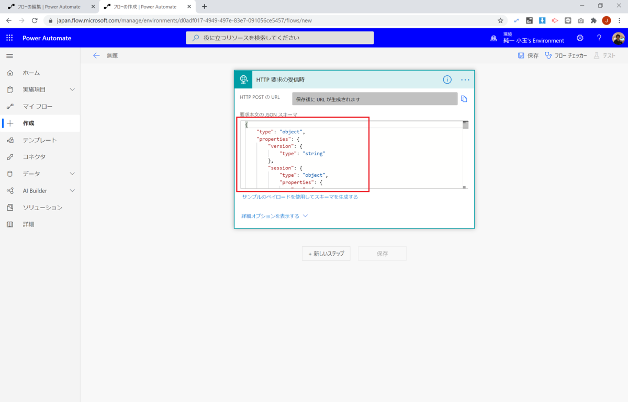Close the 'フローの編集' browser tab
628x402 pixels.
pyautogui.click(x=93, y=6)
